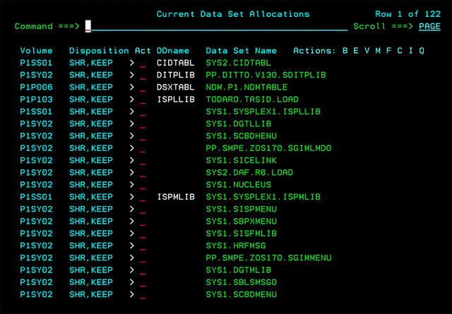The image size is (452, 314).
Task: Click data set name SYS1.NUCLEUS
Action: pyautogui.click(x=239, y=185)
